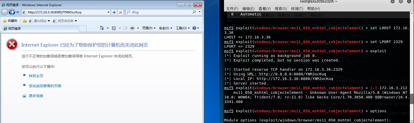Click the 'set LPORT 2329' command text in terminal
The image size is (414, 123).
pos(386,42)
